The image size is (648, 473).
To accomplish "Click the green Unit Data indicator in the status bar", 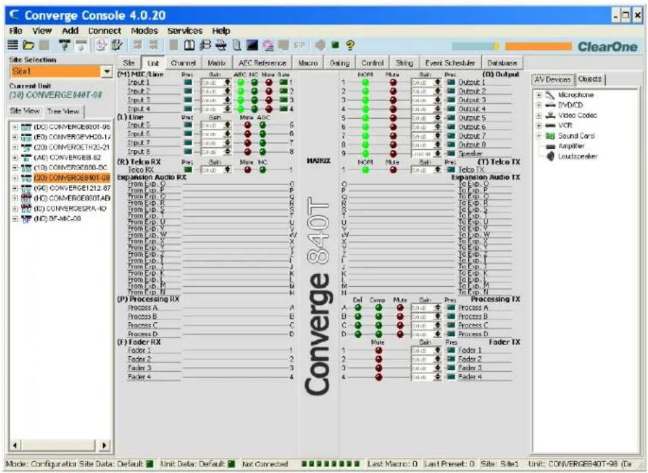I will 231,464.
